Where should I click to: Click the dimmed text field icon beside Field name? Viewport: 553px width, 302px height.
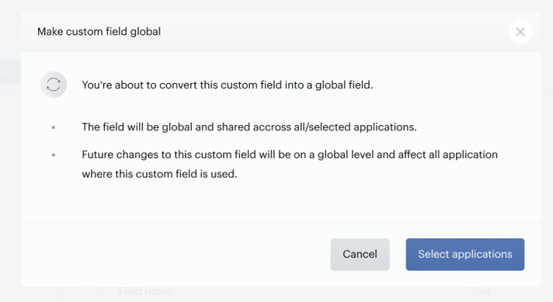[103, 291]
